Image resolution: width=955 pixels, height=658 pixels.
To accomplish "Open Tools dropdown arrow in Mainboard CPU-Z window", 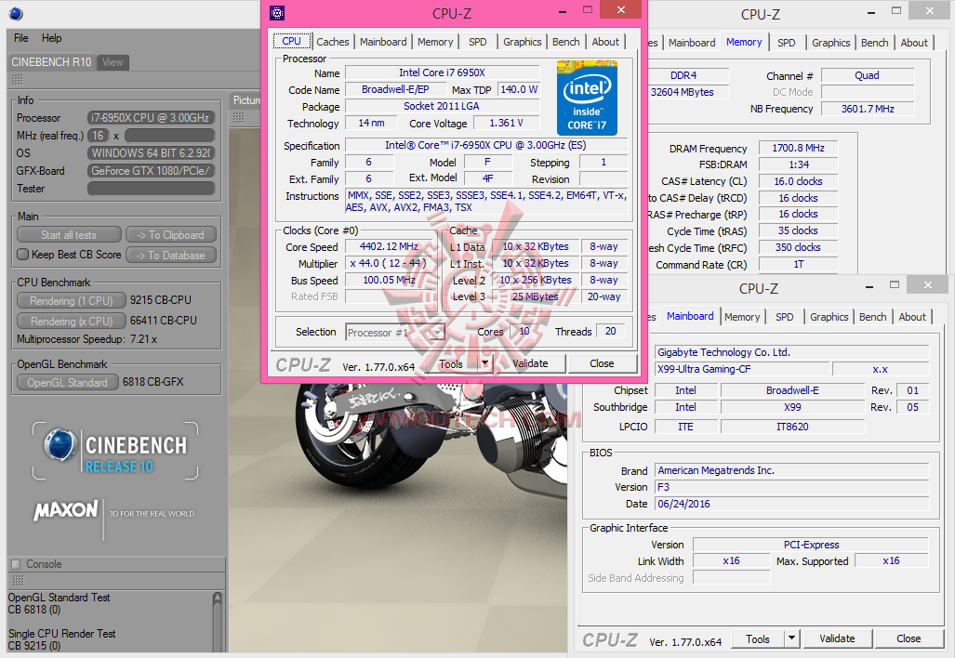I will tap(791, 638).
